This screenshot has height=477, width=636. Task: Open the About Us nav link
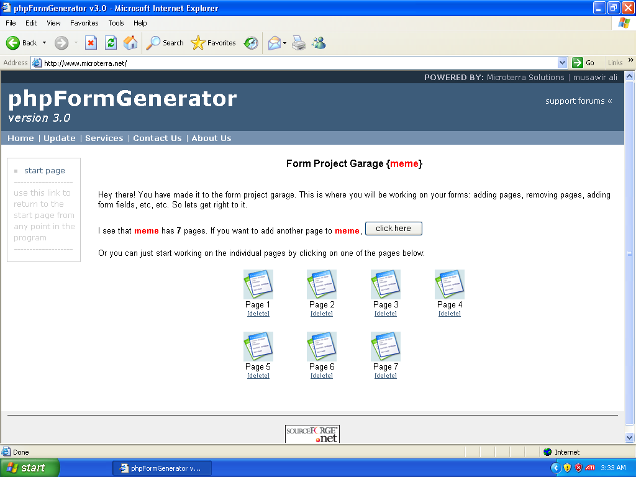(x=211, y=139)
